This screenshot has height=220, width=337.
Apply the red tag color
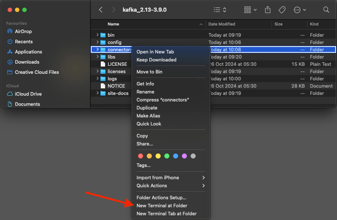[x=141, y=156]
